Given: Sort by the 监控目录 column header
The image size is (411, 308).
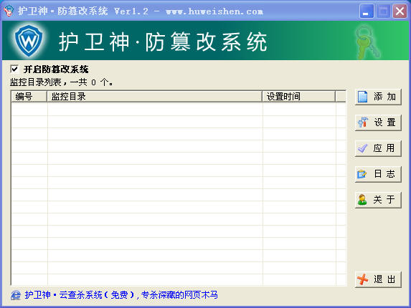Looking at the screenshot, I should click(155, 97).
